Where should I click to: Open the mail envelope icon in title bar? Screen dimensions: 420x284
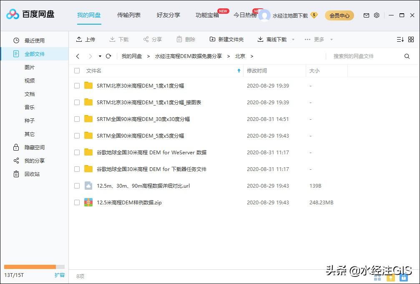(x=366, y=15)
